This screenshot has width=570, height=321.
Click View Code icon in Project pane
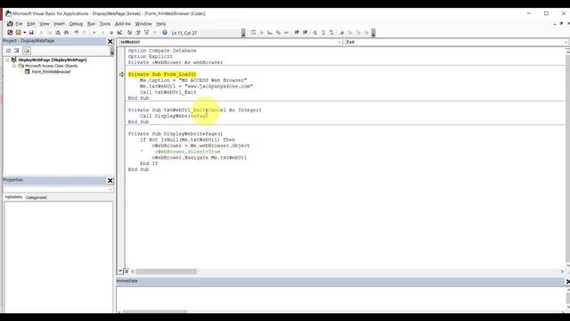pos(8,51)
